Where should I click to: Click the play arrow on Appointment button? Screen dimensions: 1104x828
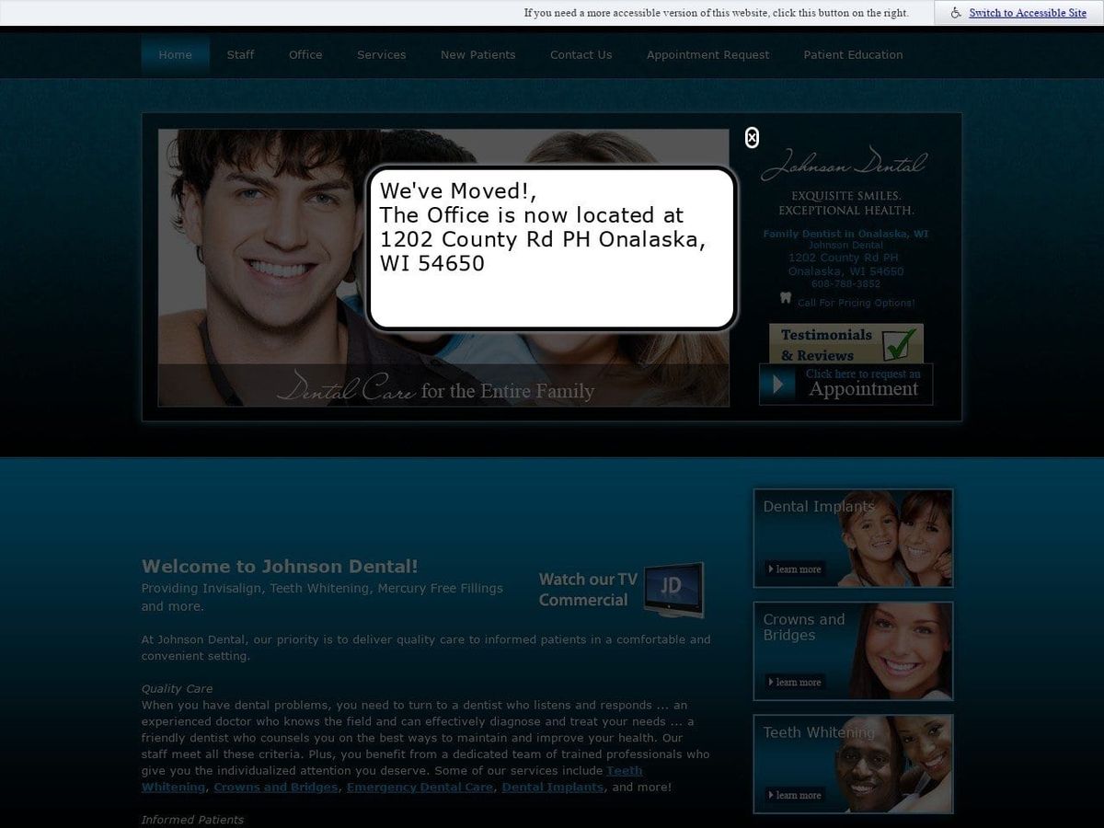[x=778, y=384]
